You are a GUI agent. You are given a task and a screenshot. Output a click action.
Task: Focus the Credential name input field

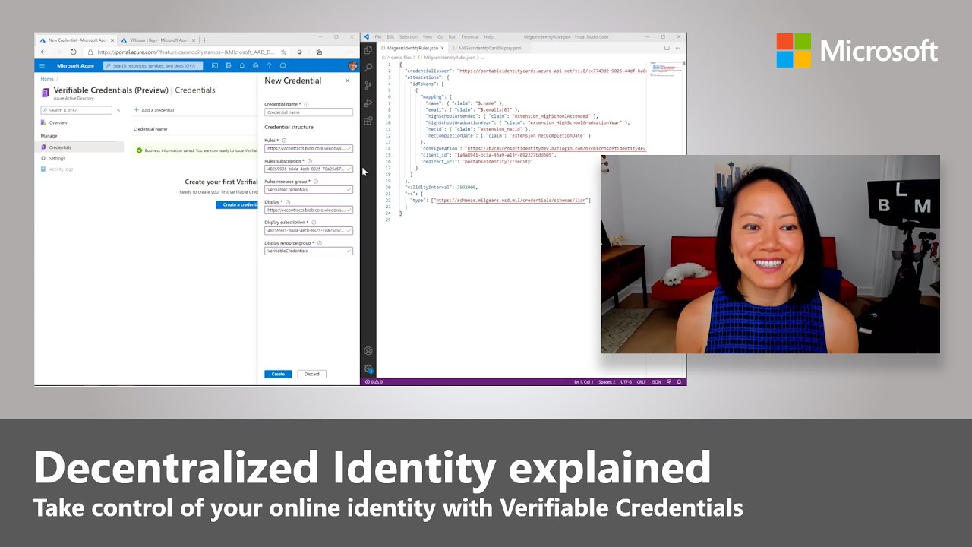click(308, 112)
